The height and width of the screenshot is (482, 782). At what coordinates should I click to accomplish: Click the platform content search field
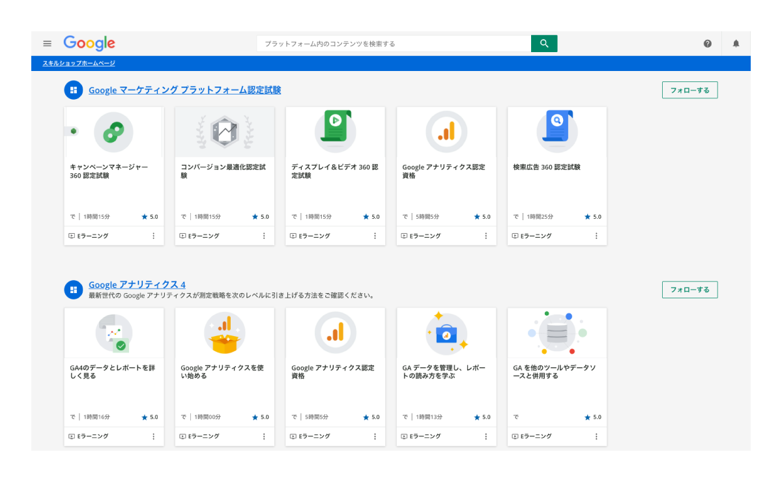coord(391,43)
